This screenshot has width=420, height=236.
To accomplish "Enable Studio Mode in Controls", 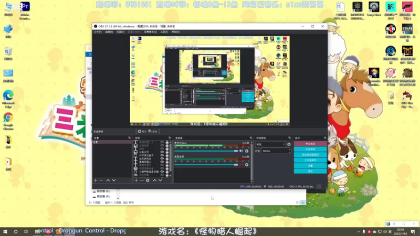I will tap(310, 160).
